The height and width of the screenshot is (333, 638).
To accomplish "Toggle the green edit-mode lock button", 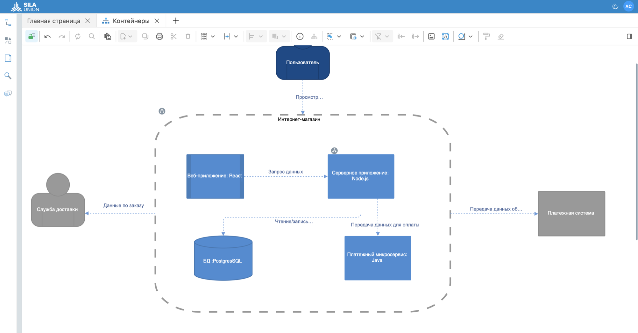I will point(32,37).
